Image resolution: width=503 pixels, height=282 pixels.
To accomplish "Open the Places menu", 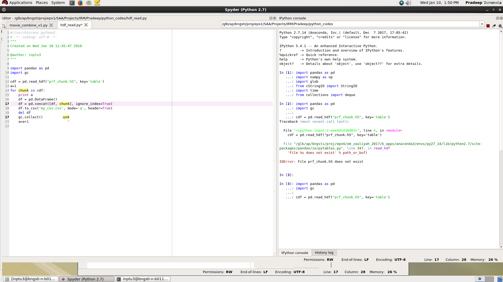I will pyautogui.click(x=42, y=3).
